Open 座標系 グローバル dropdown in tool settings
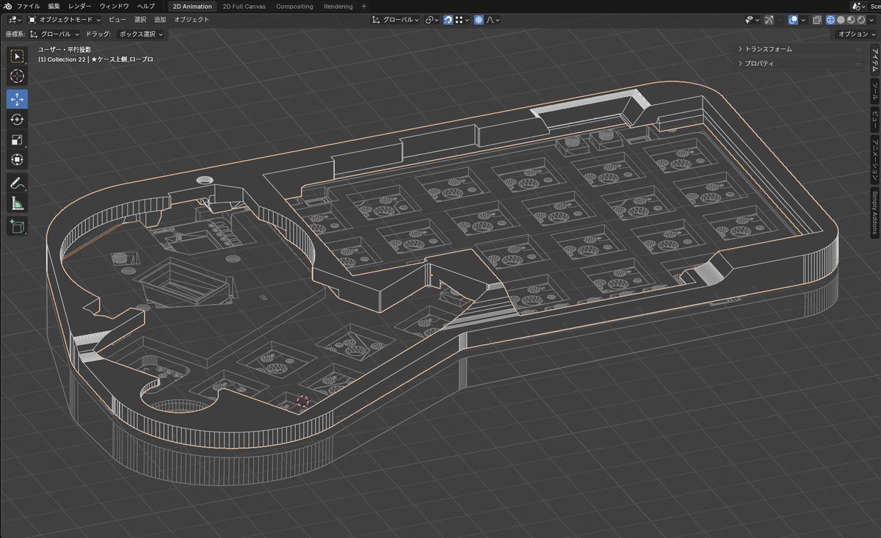Screen dimensions: 881x538 click(x=55, y=34)
